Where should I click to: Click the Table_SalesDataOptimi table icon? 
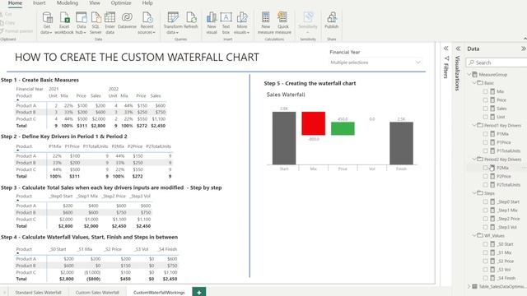[x=474, y=286]
